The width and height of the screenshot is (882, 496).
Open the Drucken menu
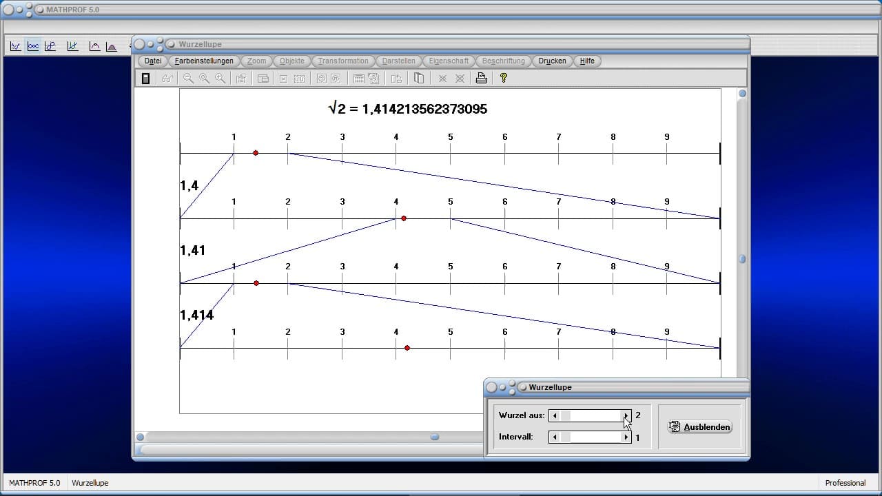(552, 61)
